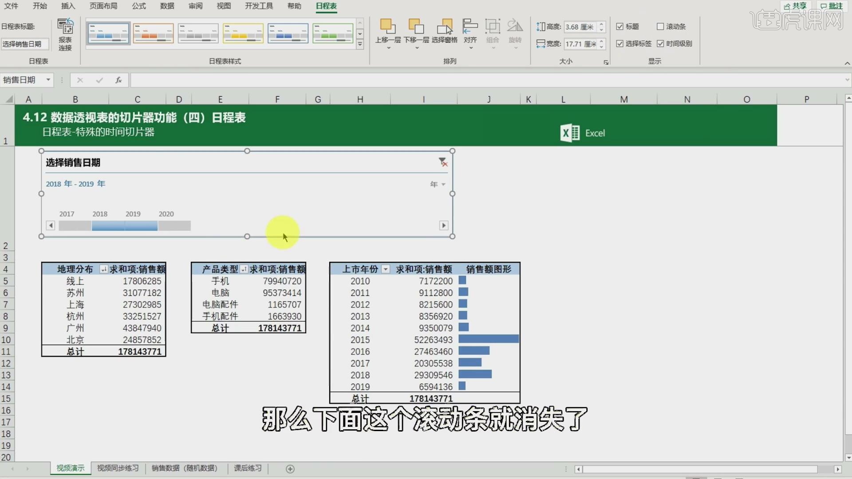Open 产品类型 filter dropdown
852x479 pixels.
point(244,269)
